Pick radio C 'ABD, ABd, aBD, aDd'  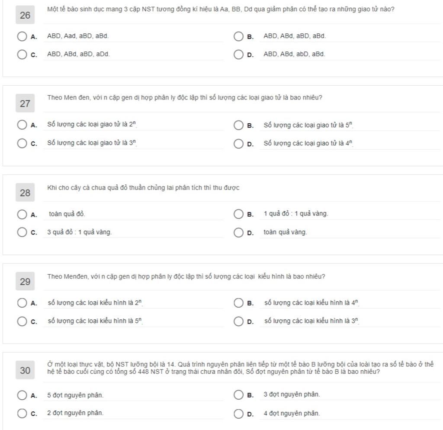tap(22, 55)
